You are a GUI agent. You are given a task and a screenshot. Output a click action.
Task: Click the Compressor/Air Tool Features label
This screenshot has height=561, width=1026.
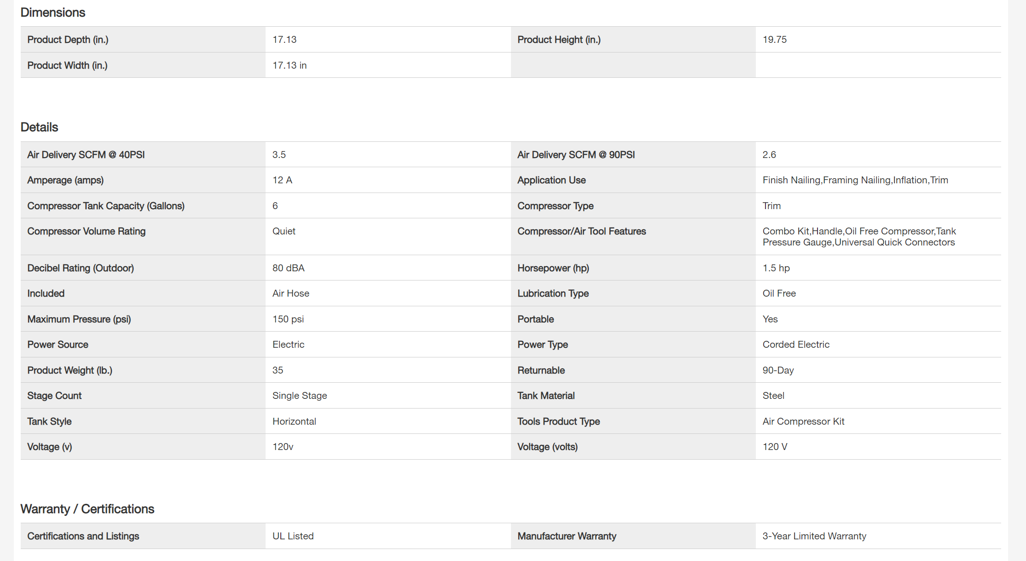(582, 231)
